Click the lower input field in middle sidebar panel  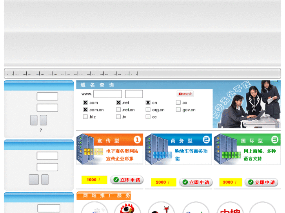click(47, 167)
